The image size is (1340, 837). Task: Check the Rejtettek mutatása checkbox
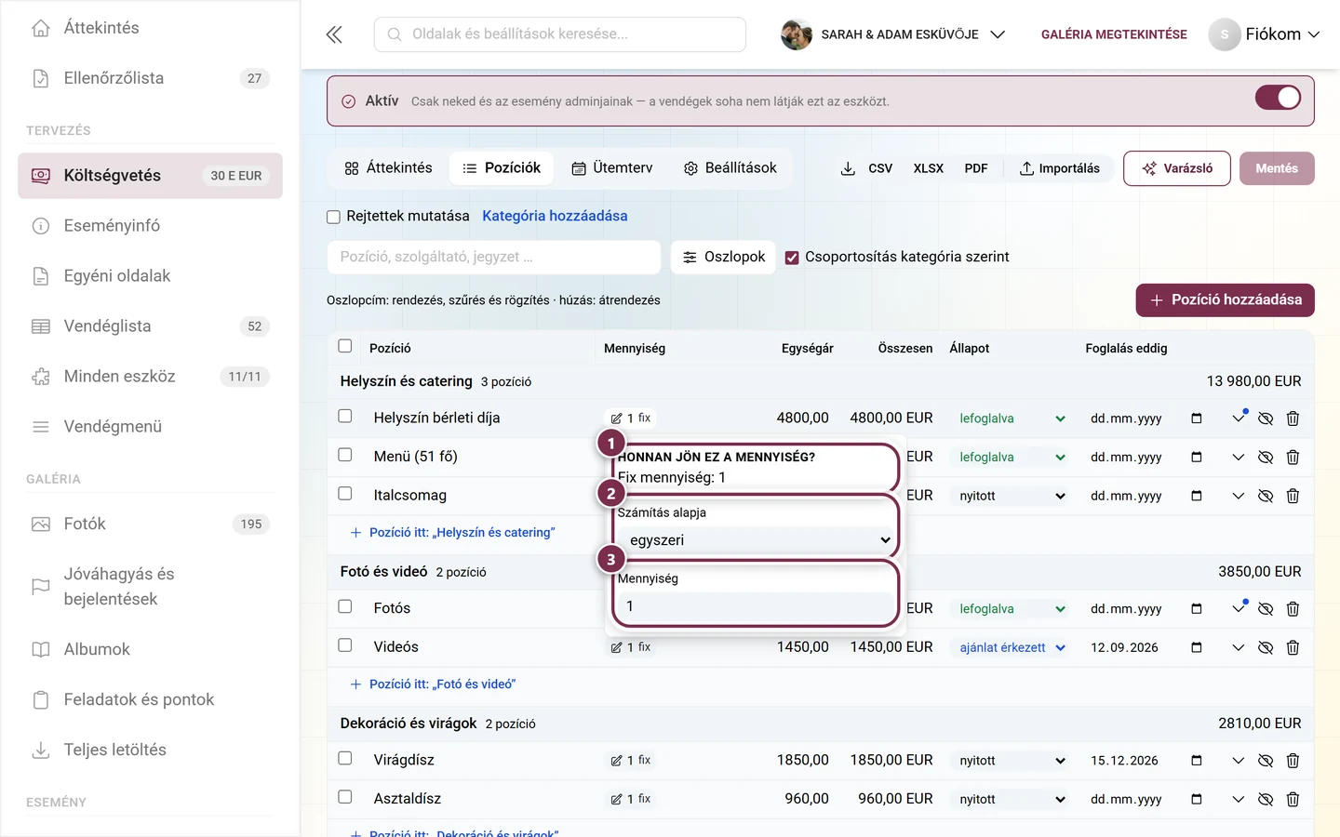[333, 217]
